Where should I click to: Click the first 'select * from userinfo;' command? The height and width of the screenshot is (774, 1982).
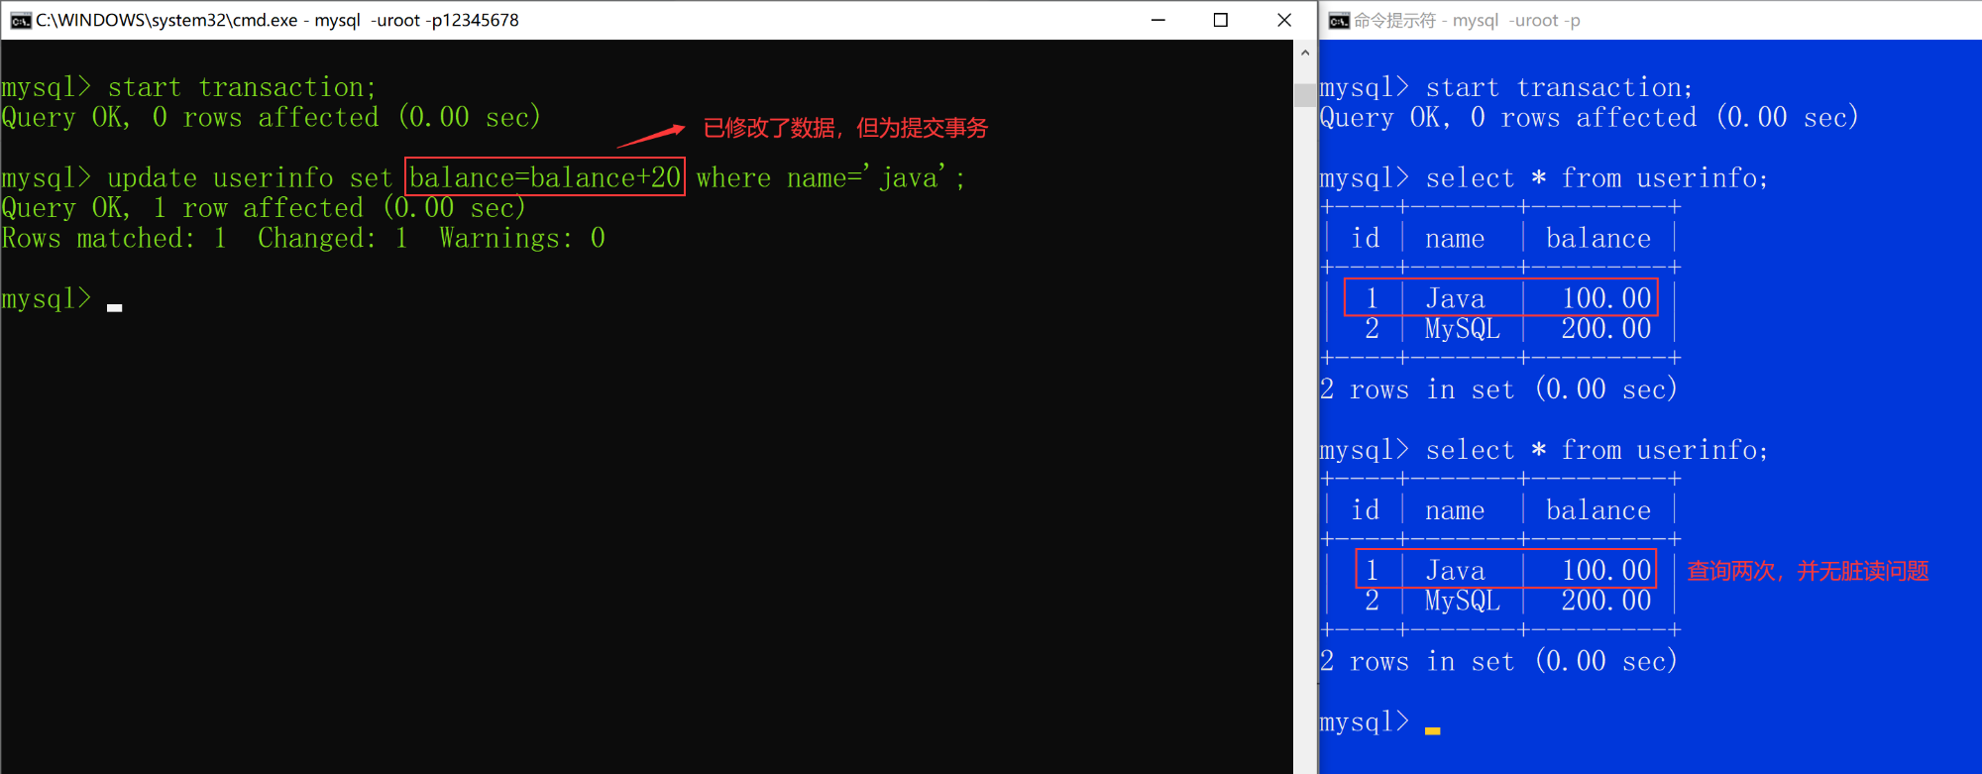[x=1596, y=178]
